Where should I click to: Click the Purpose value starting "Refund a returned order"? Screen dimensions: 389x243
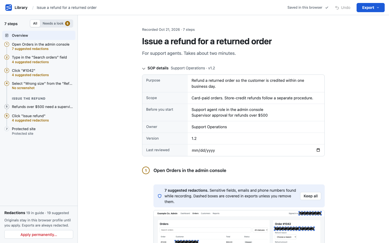pos(248,83)
